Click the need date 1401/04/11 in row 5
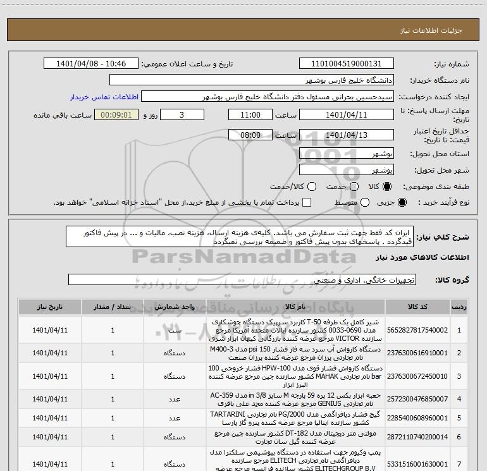 click(50, 418)
